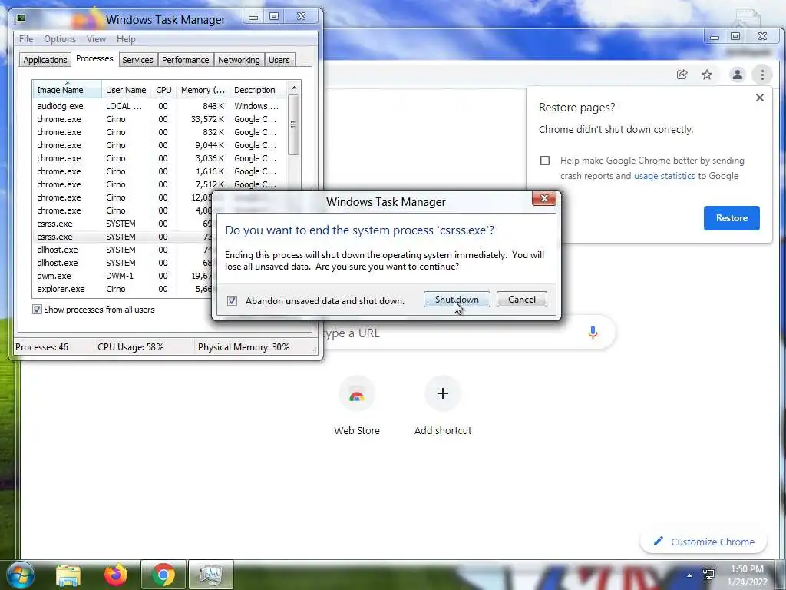Click the Physical Memory: 30% status entry

243,346
